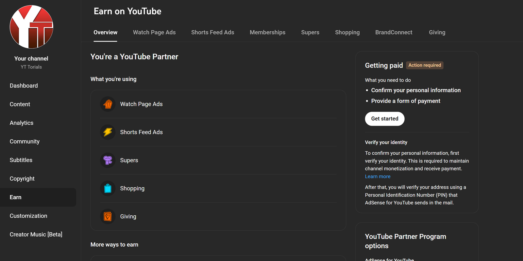Switch to the Watch Page Ads tab
The height and width of the screenshot is (261, 523).
pos(154,32)
